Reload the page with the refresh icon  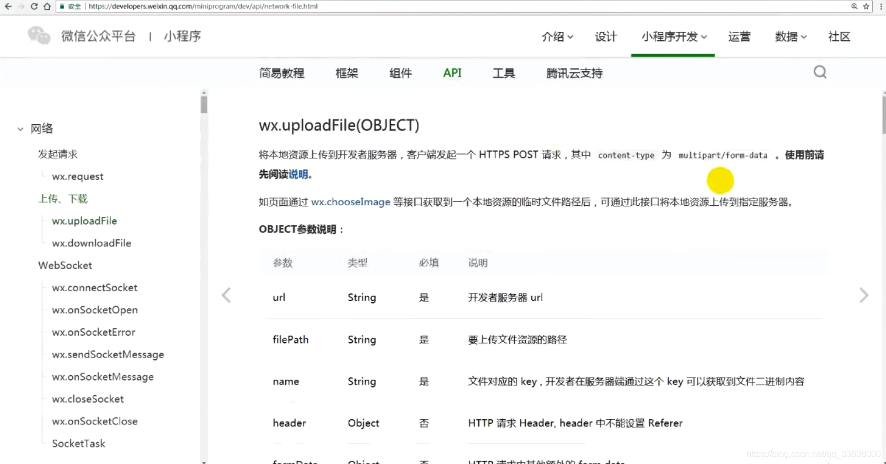click(34, 7)
